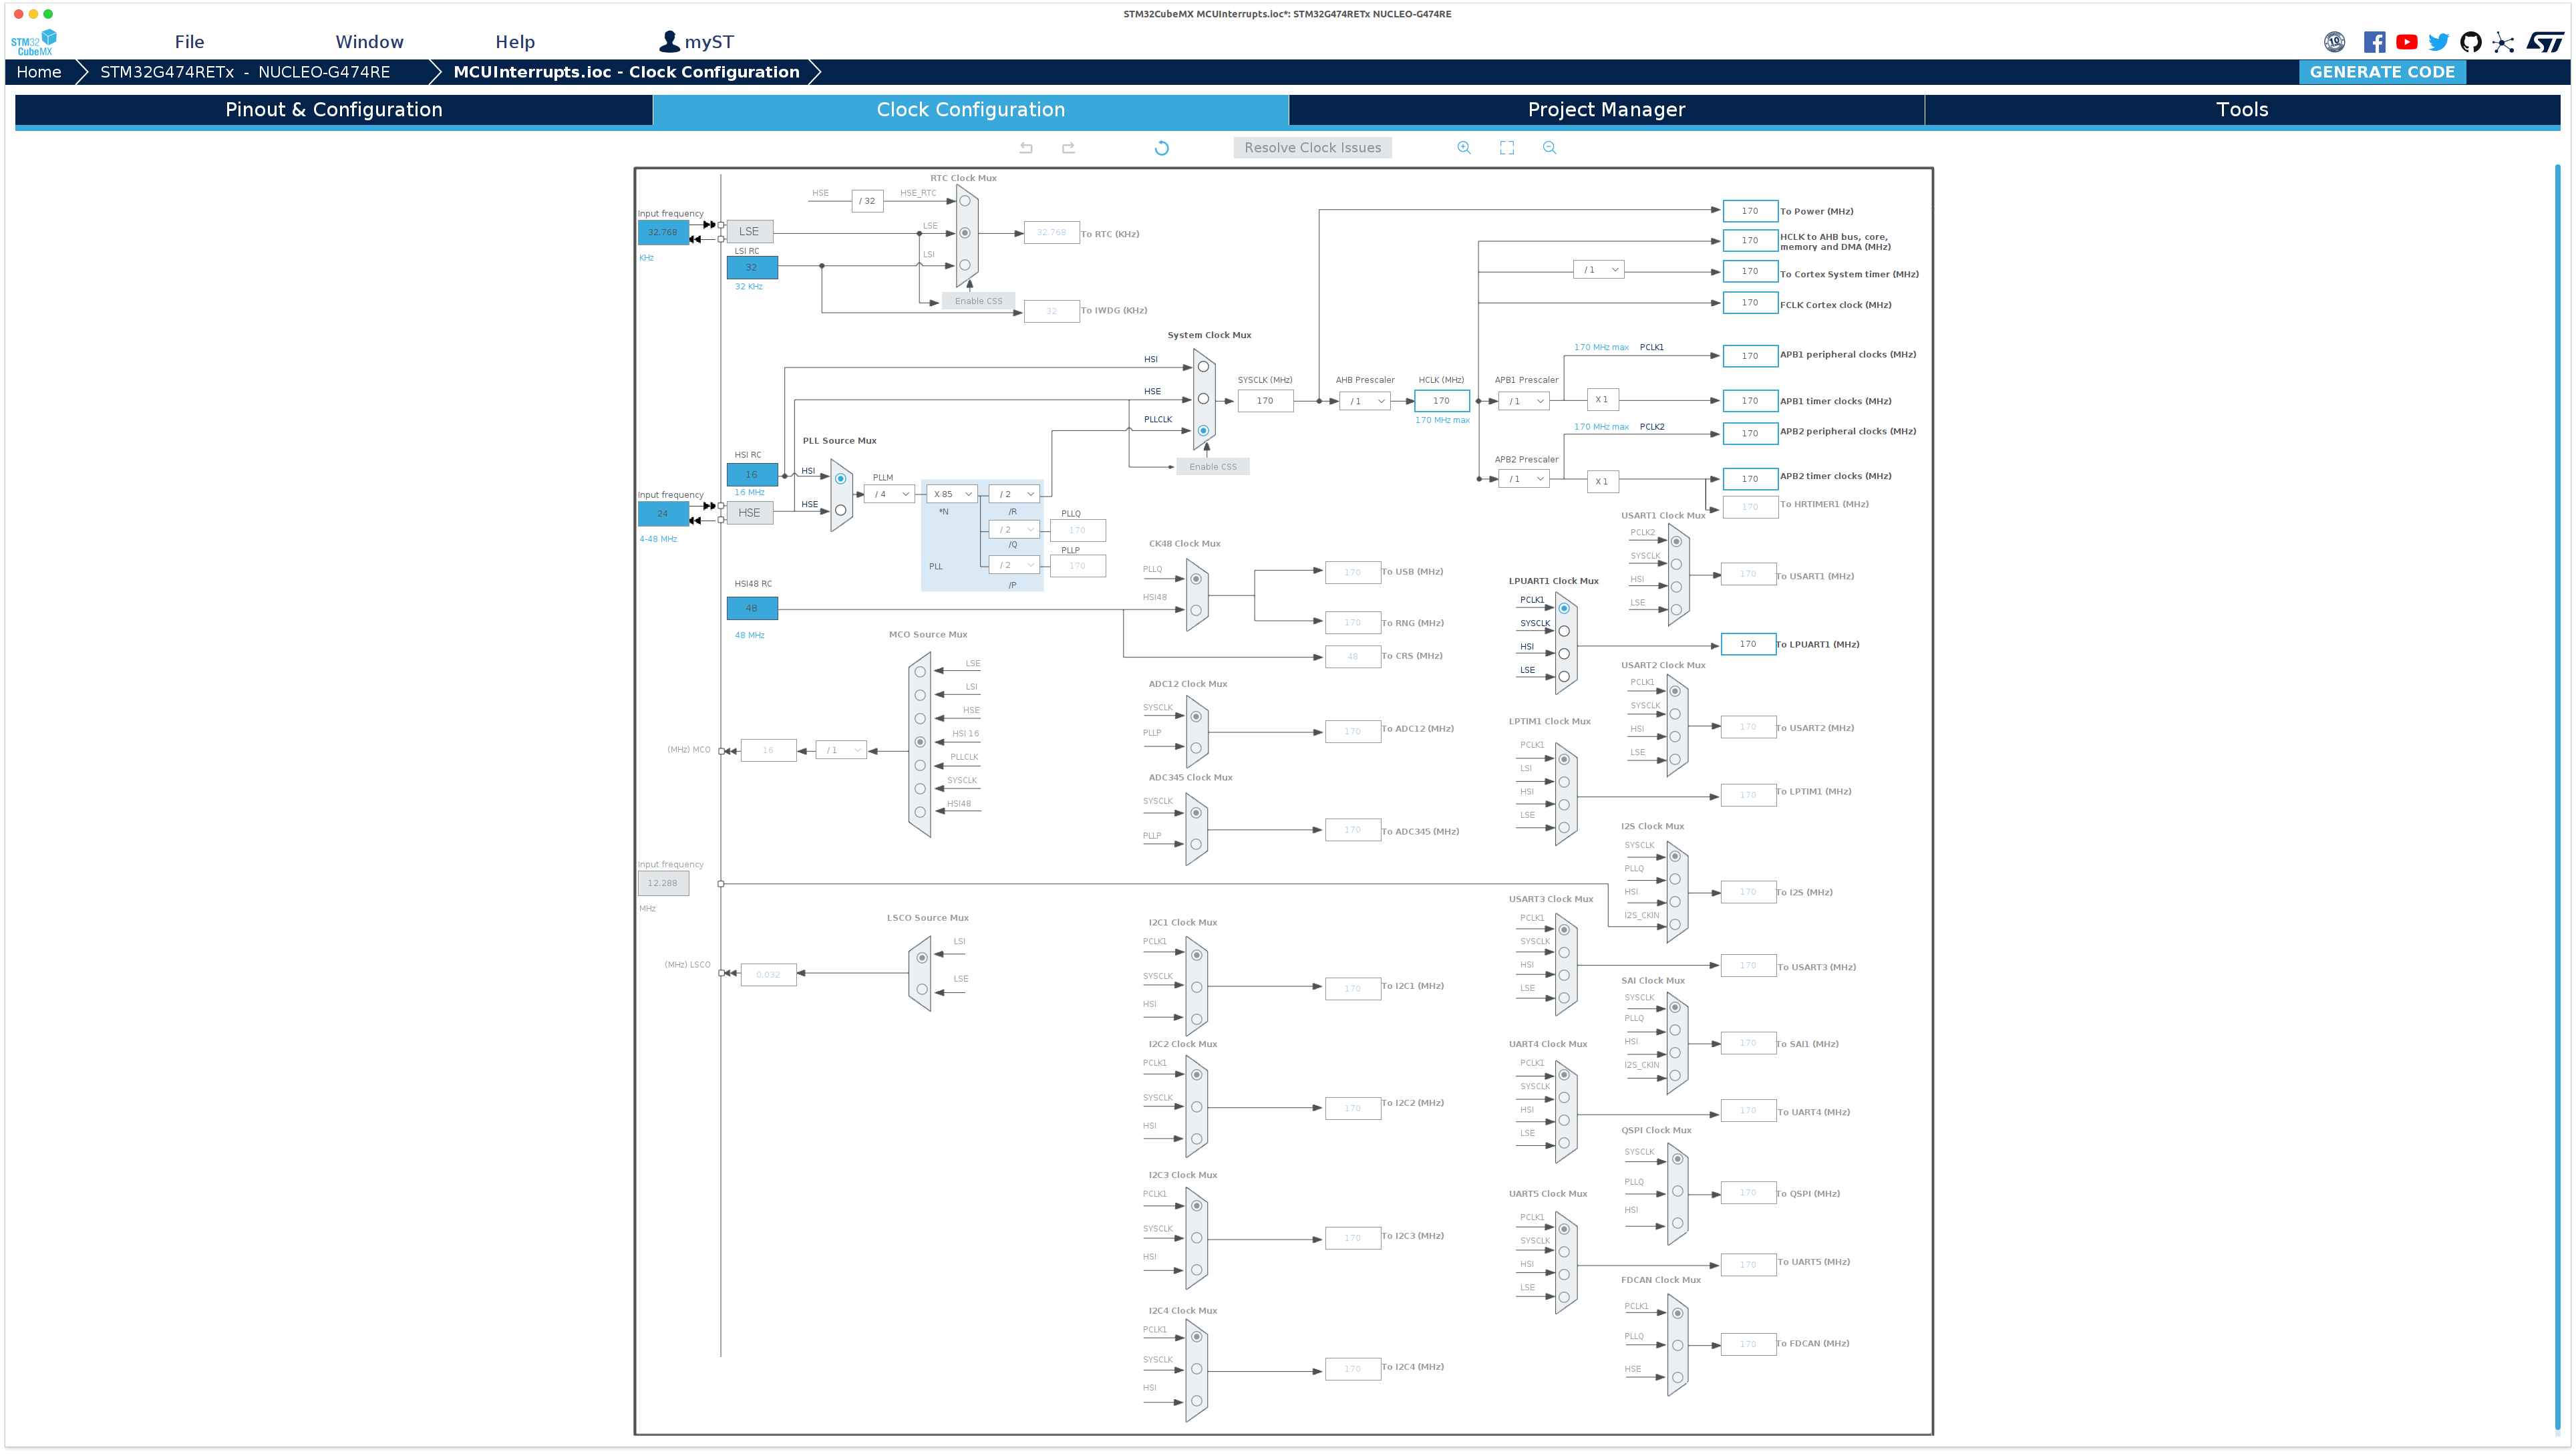Click the reset clock configuration icon
This screenshot has width=2576, height=1454.
click(1161, 148)
